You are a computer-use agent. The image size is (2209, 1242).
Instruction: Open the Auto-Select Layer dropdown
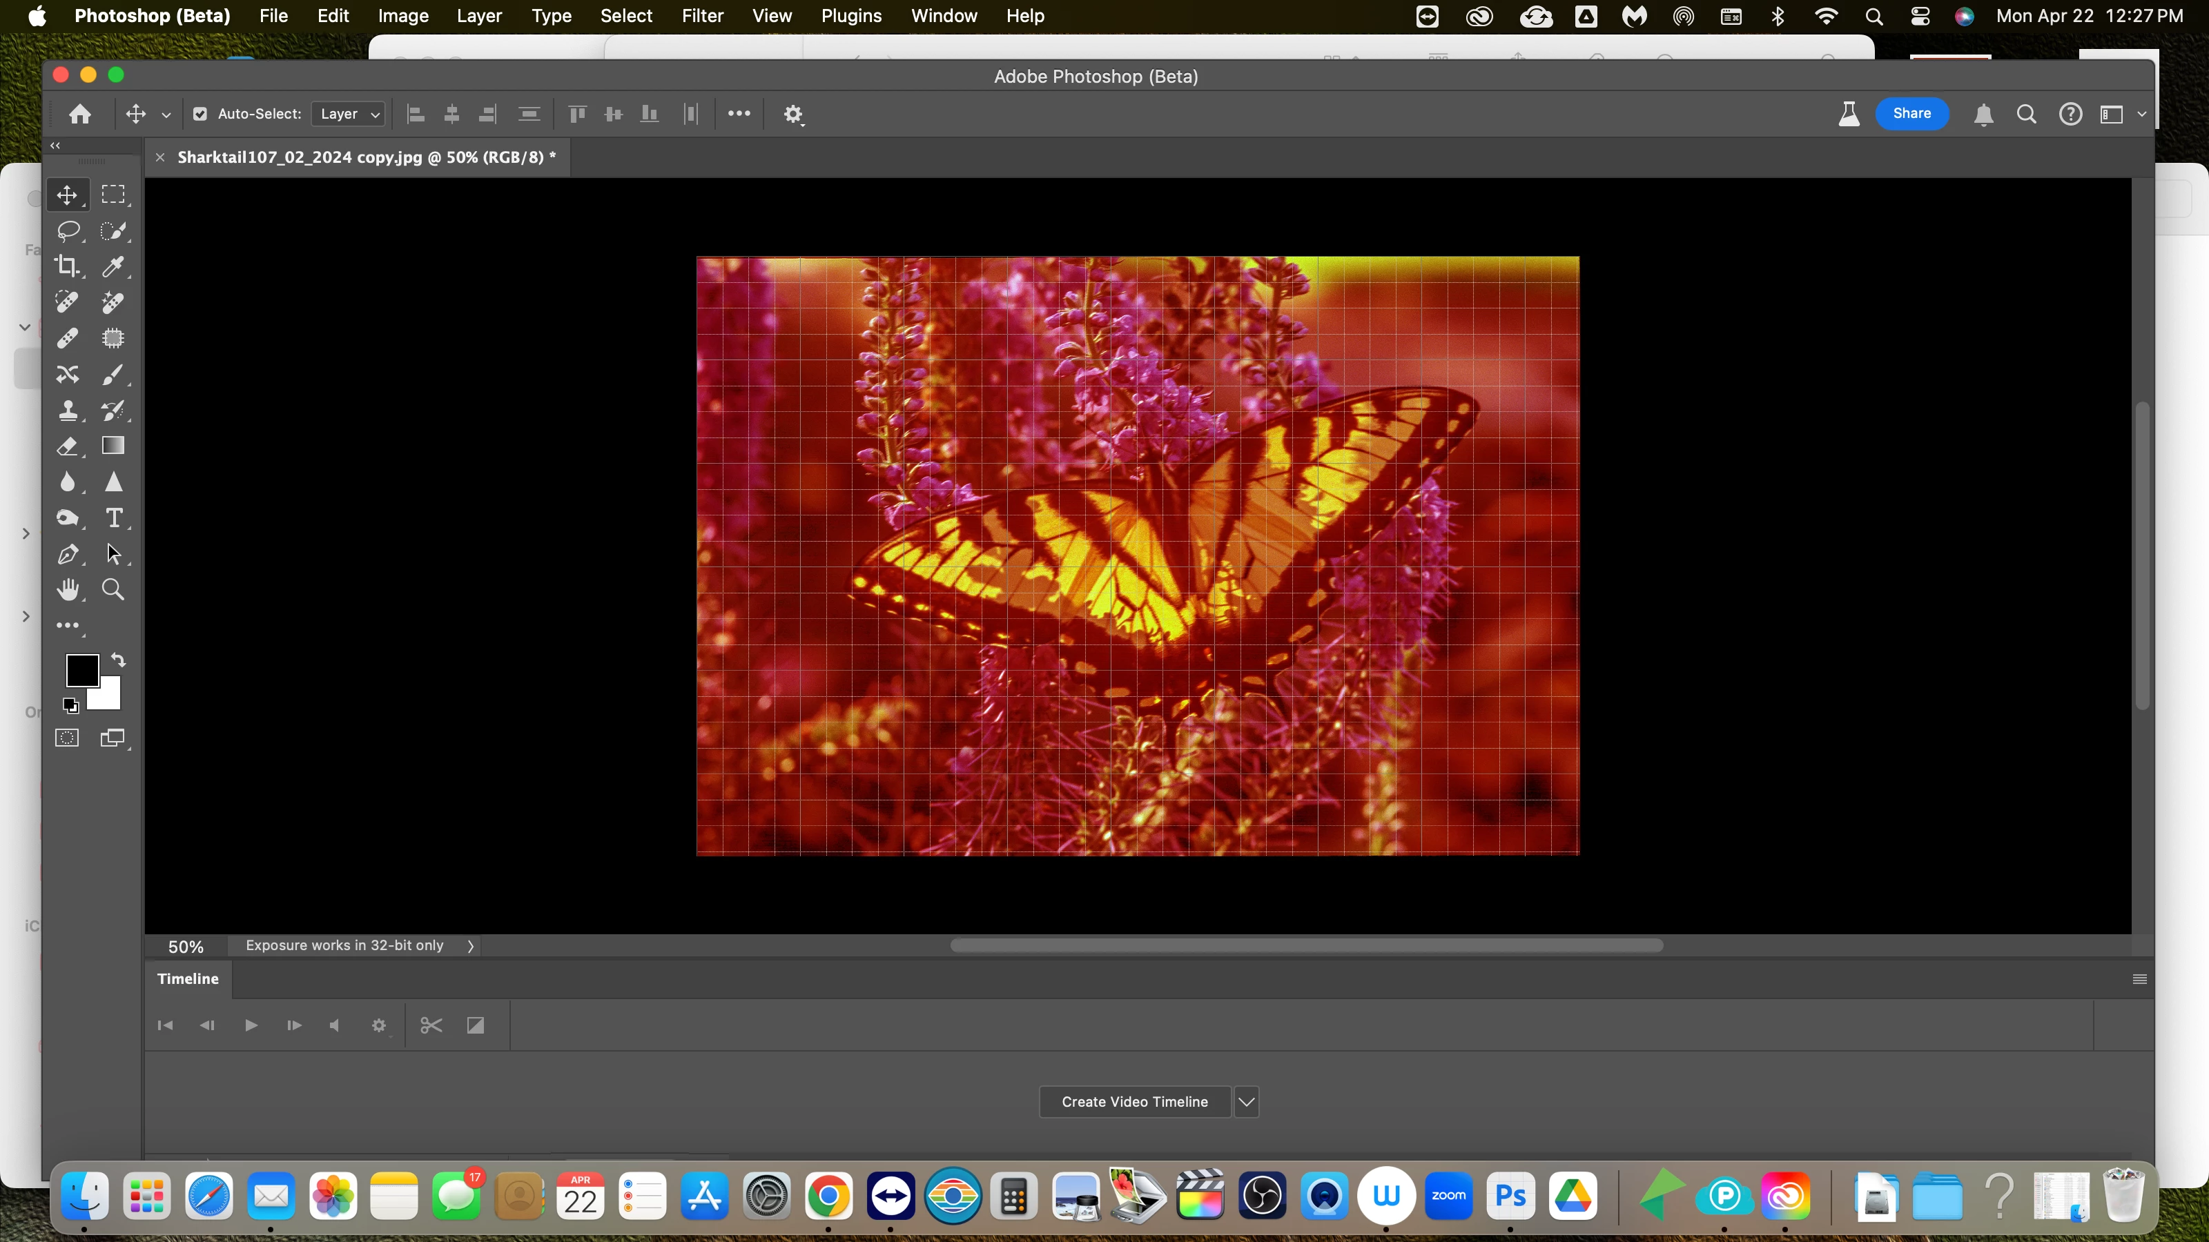click(348, 114)
